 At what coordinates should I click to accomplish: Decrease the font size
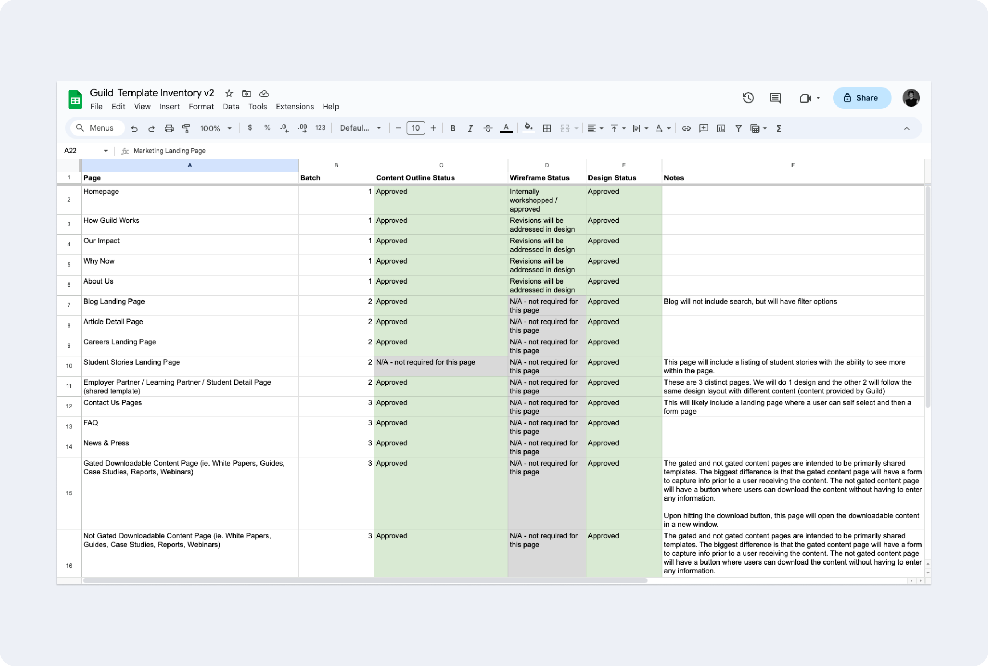click(398, 128)
